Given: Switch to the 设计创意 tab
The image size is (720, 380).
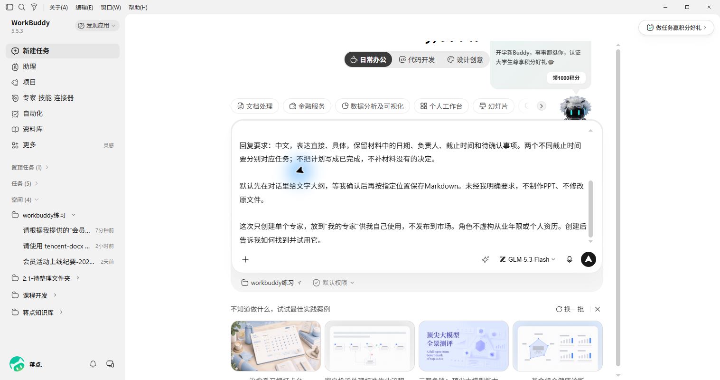Looking at the screenshot, I should click(465, 59).
